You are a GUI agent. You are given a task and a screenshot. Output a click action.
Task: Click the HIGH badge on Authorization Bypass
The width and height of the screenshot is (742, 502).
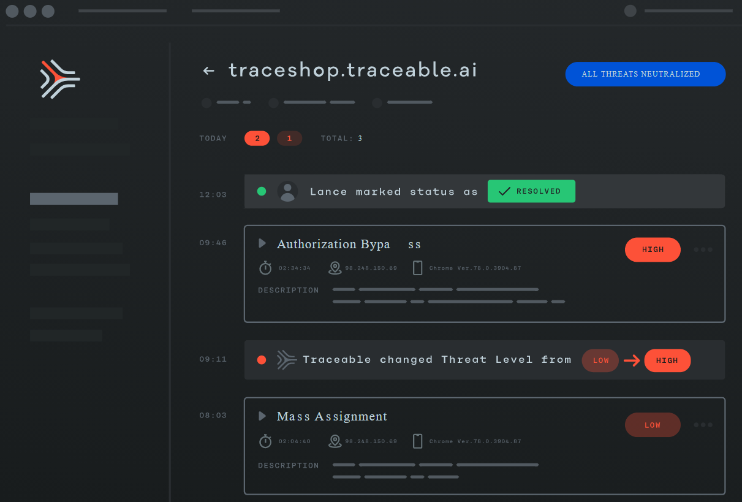653,249
